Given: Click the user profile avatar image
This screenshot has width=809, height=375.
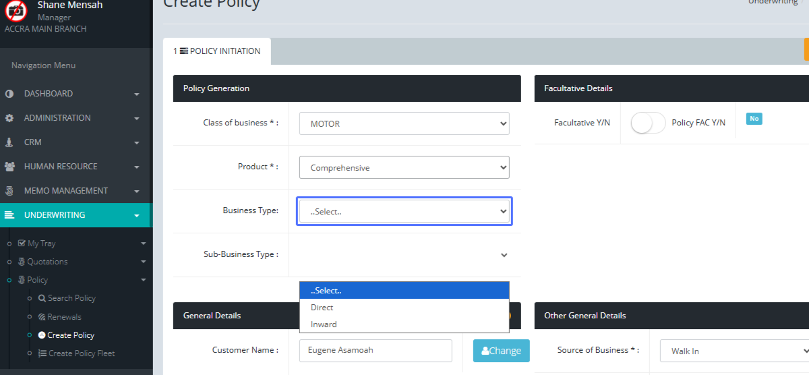Looking at the screenshot, I should click(x=16, y=10).
